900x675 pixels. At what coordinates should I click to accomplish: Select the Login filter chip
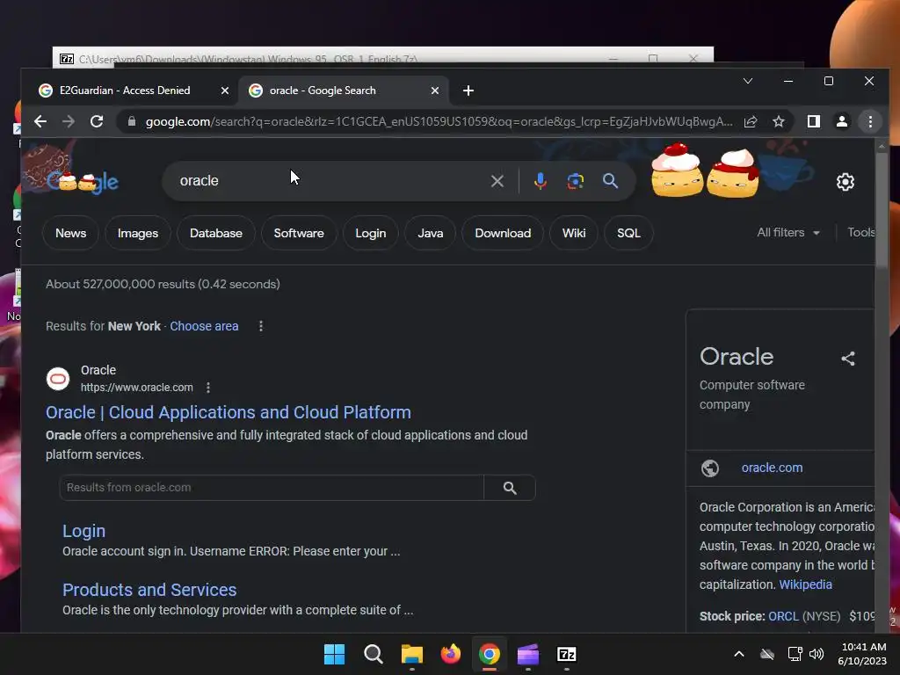point(370,233)
